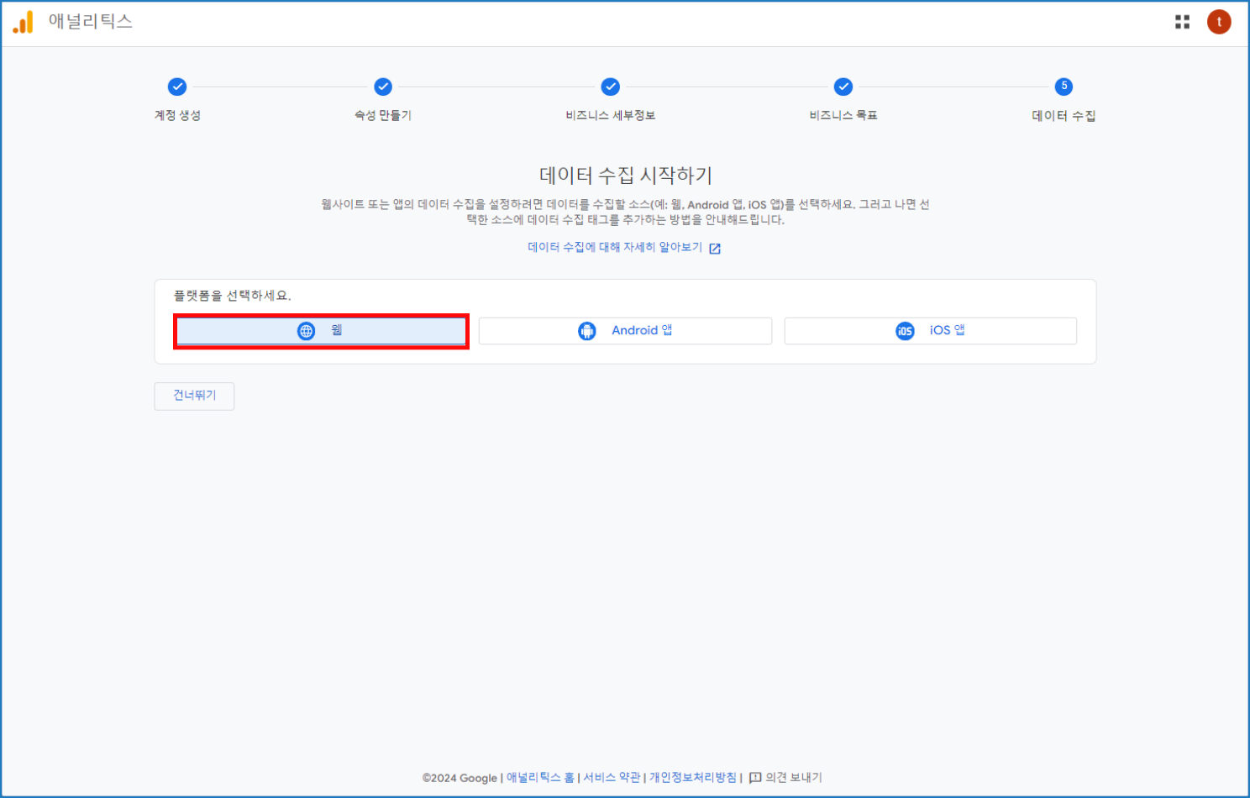Open 데이터 수집에 대해 자세히 알아보기 link
1250x798 pixels.
(615, 248)
